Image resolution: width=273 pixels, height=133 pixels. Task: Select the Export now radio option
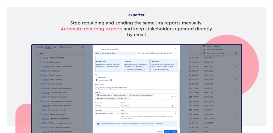pyautogui.click(x=97, y=78)
